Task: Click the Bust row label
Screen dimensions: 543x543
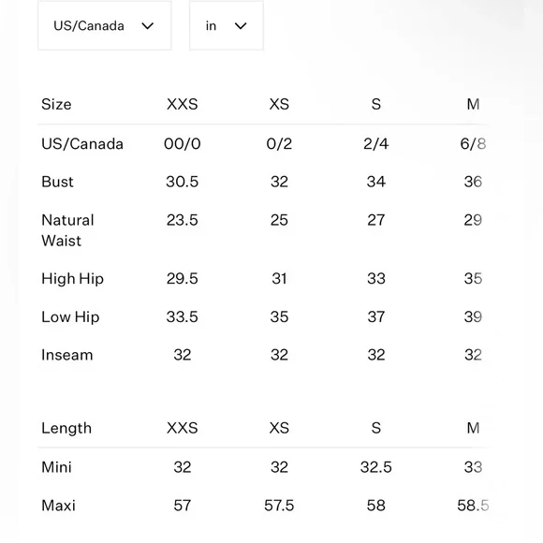Action: click(57, 182)
